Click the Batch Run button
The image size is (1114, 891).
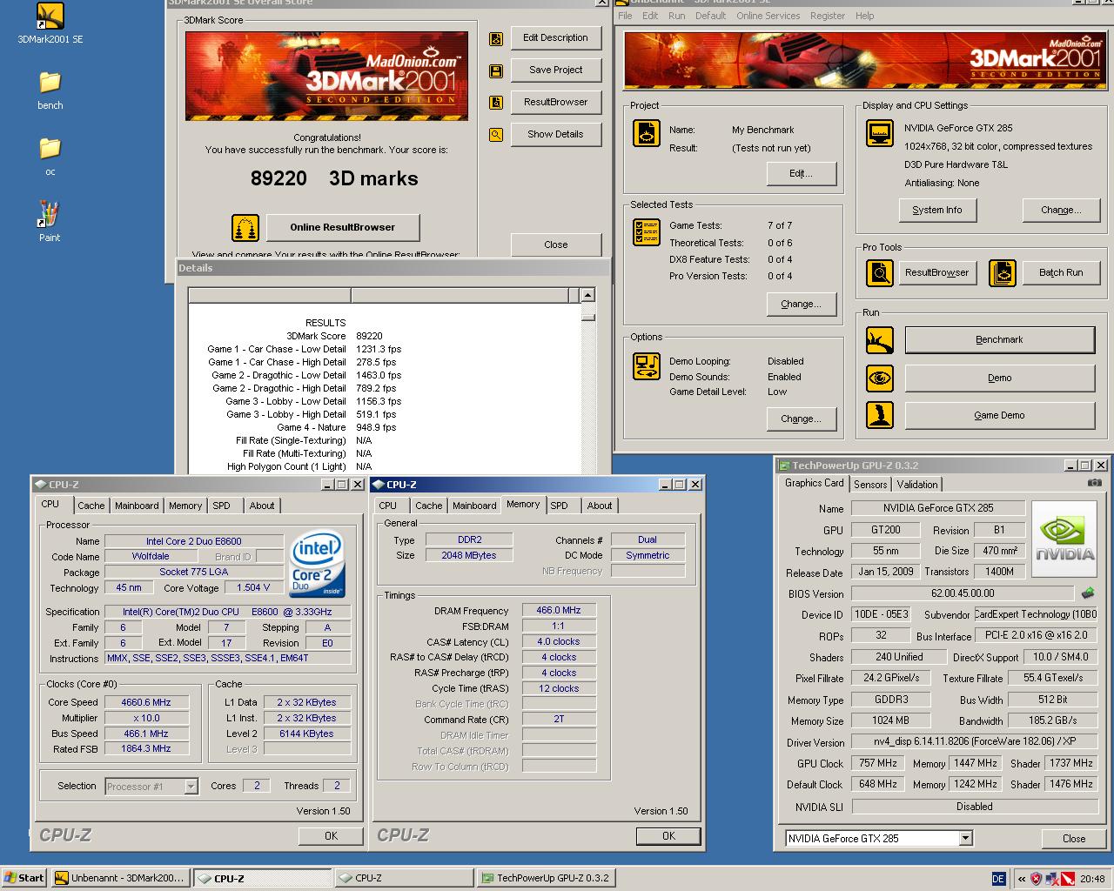coord(1061,273)
